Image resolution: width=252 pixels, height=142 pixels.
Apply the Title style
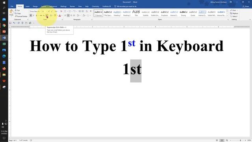(136, 13)
